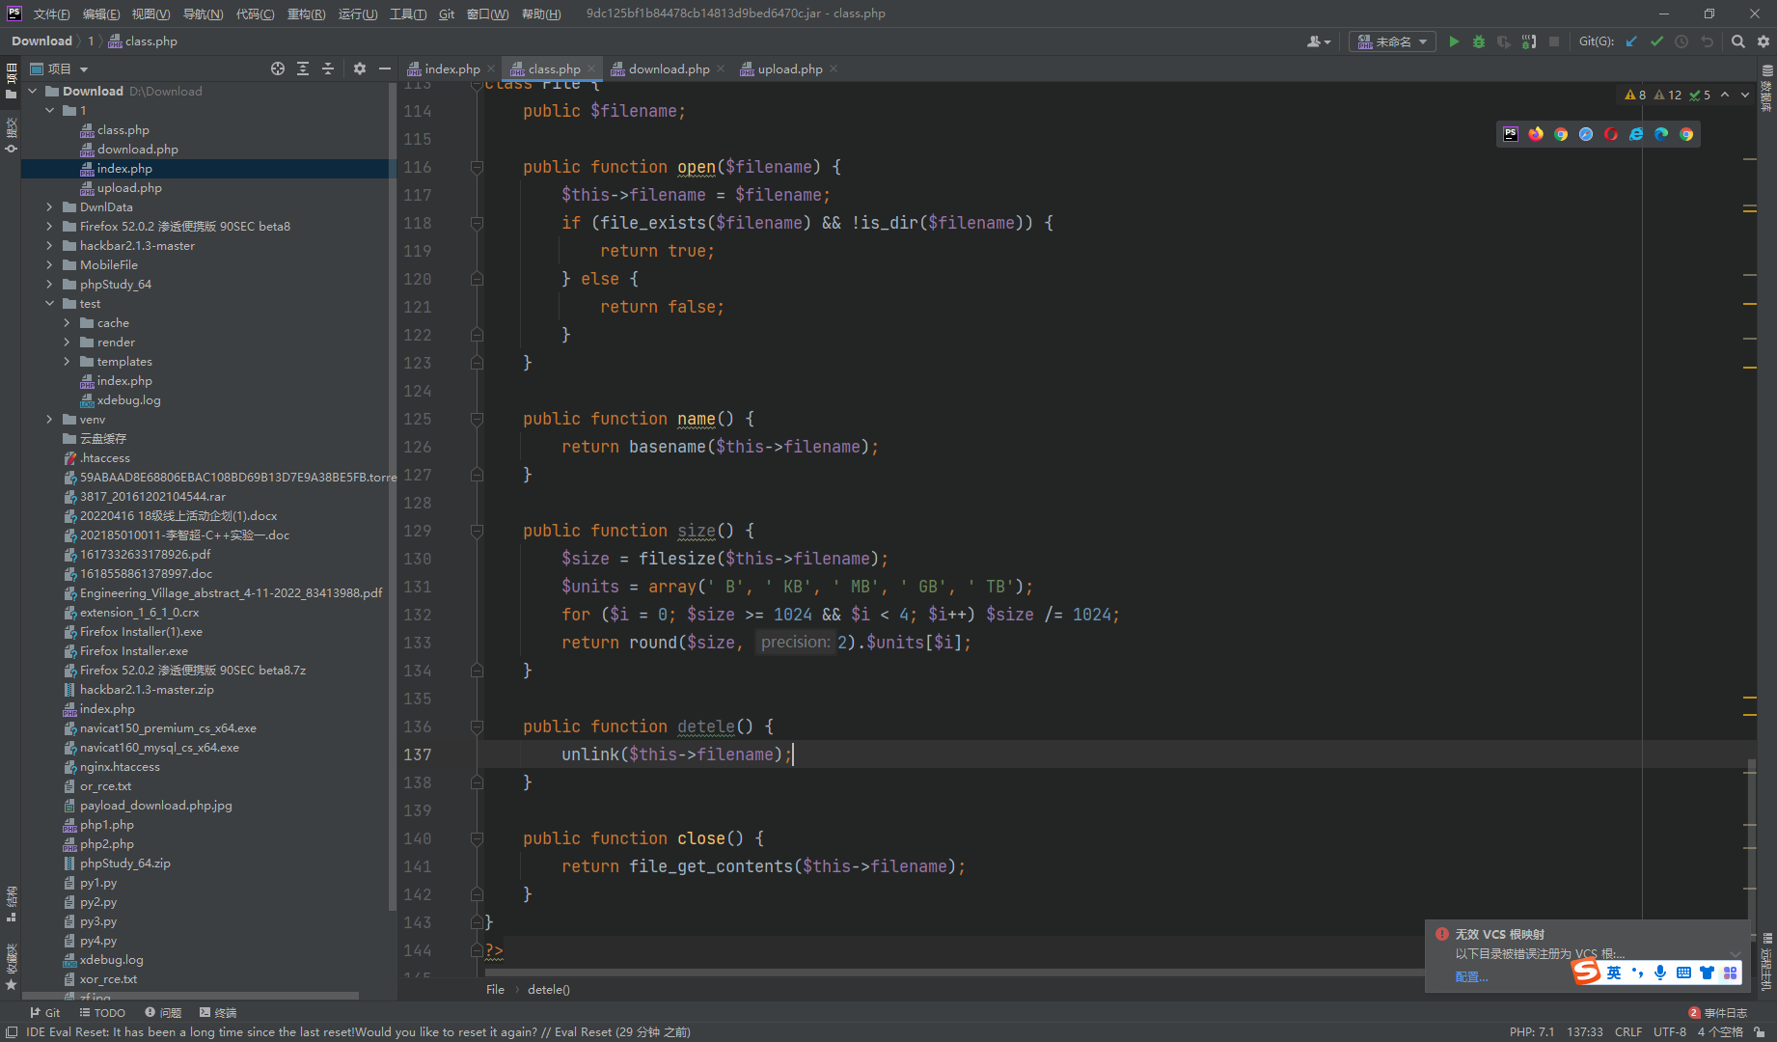Start listening for PHP debug connections
Image resolution: width=1777 pixels, height=1042 pixels.
[x=1529, y=41]
